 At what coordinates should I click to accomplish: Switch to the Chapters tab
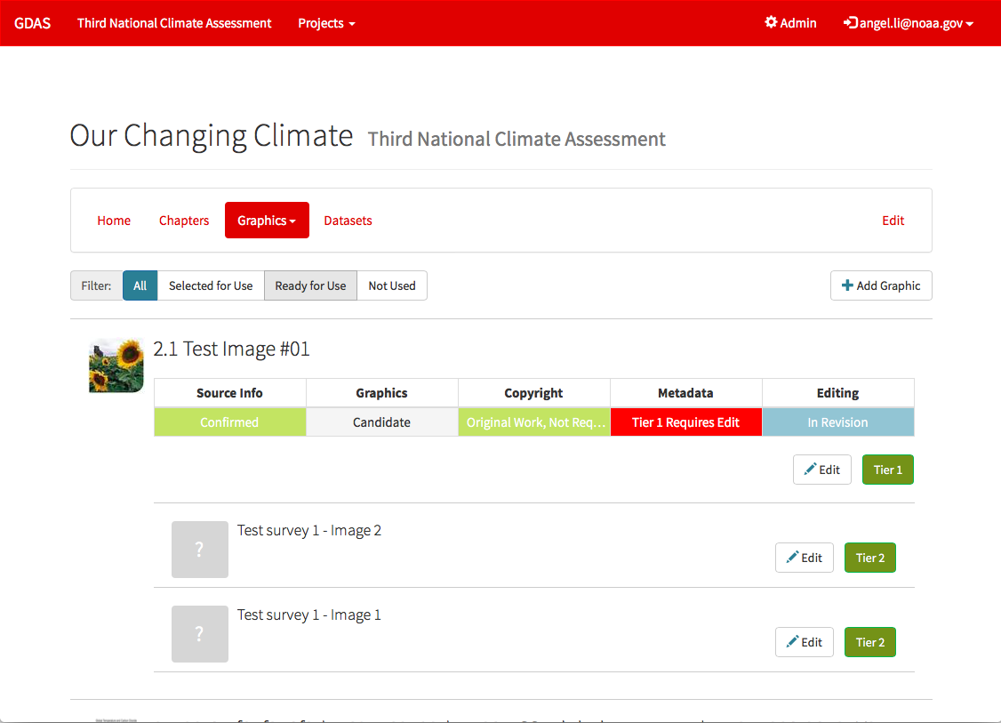tap(184, 221)
